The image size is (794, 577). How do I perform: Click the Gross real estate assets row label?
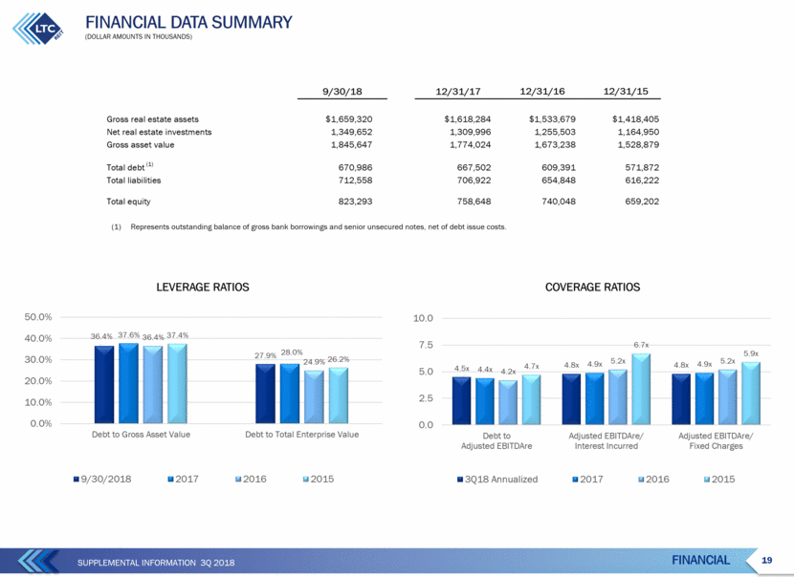pyautogui.click(x=152, y=119)
